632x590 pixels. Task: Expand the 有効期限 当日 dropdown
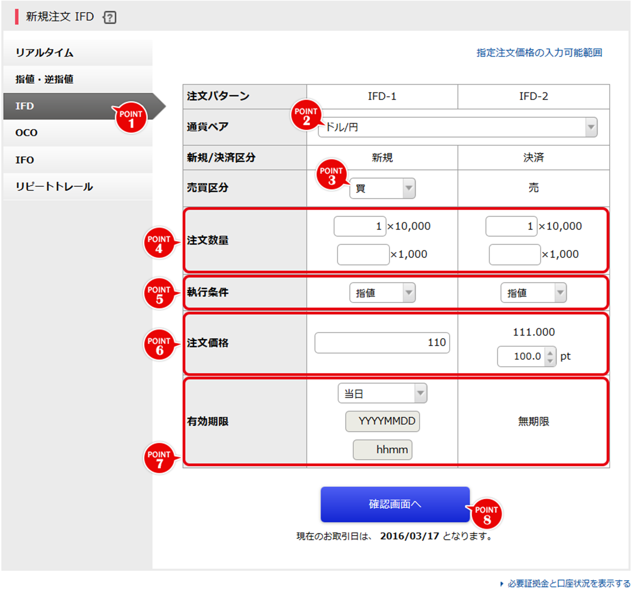(x=382, y=393)
